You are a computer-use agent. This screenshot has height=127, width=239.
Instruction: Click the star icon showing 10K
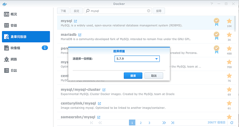coord(229,21)
